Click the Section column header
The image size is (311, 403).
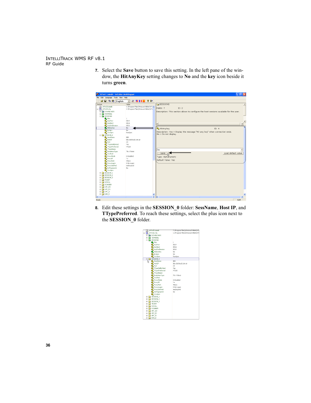(x=111, y=104)
